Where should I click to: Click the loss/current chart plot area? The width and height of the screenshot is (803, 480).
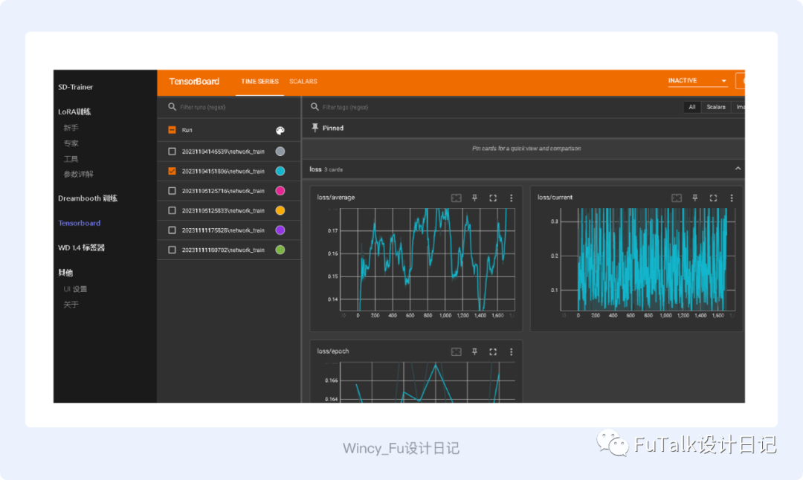(x=648, y=259)
